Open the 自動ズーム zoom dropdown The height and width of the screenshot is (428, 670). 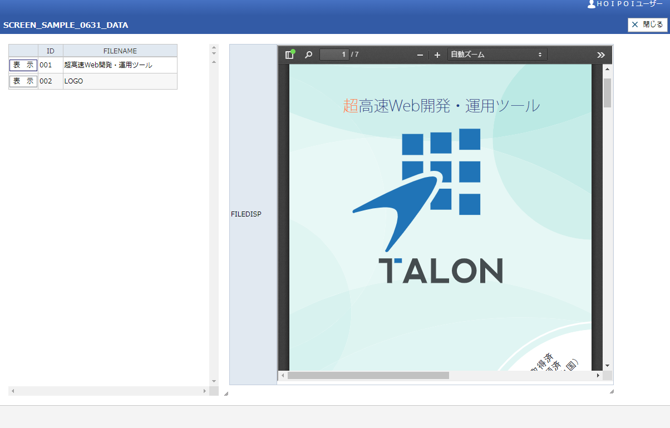click(497, 55)
